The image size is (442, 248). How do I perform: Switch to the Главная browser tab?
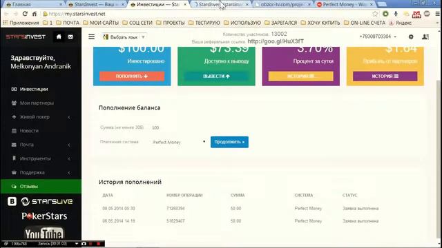(34, 5)
